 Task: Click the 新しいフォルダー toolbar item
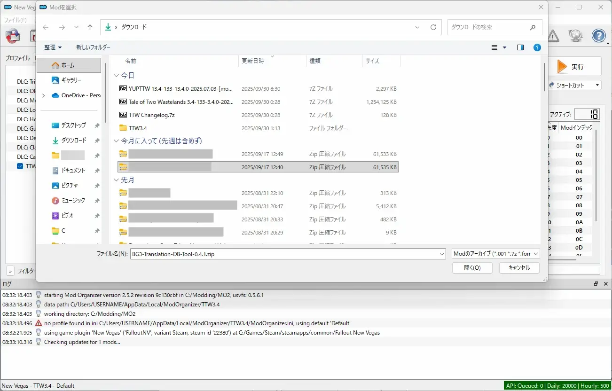point(93,47)
